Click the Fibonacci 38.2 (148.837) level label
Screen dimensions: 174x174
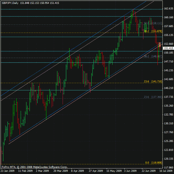coord(153,56)
